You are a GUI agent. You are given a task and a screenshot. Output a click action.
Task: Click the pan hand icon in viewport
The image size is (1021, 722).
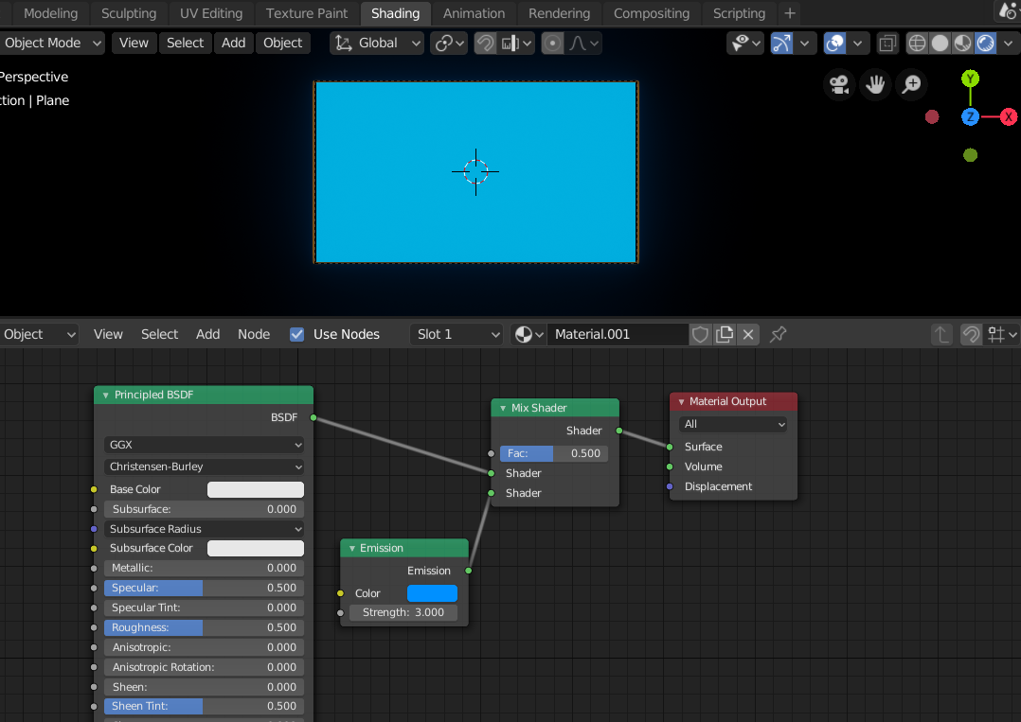pyautogui.click(x=875, y=84)
